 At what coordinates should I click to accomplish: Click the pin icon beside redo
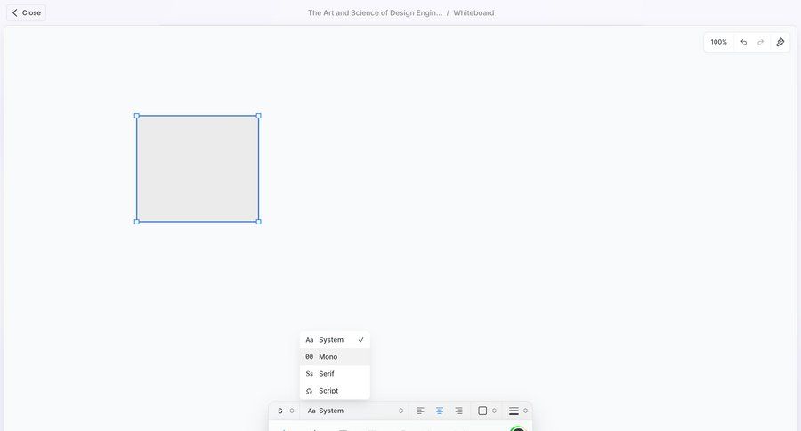coord(780,42)
